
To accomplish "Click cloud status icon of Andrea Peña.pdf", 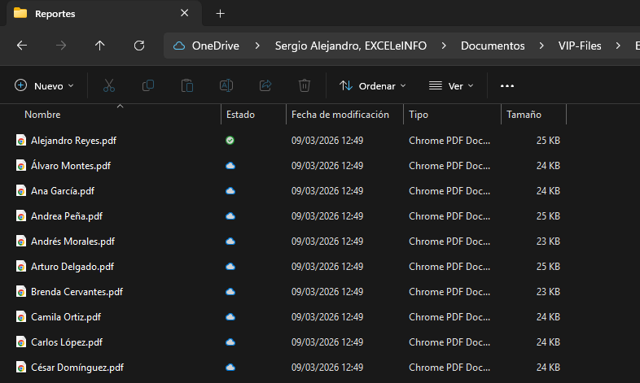I will 230,216.
